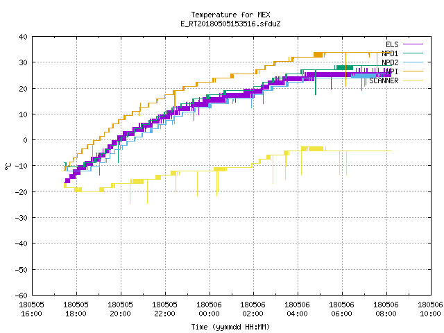Click the SCANNER legend label
Image resolution: width=444 pixels, height=333 pixels.
click(384, 80)
